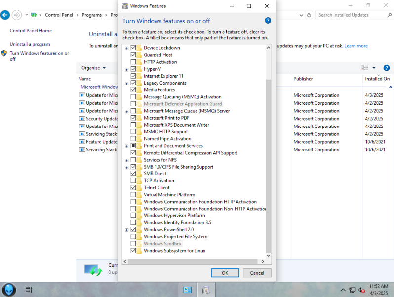The image size is (394, 297).
Task: Click the Windows Features title bar icon
Action: click(125, 6)
